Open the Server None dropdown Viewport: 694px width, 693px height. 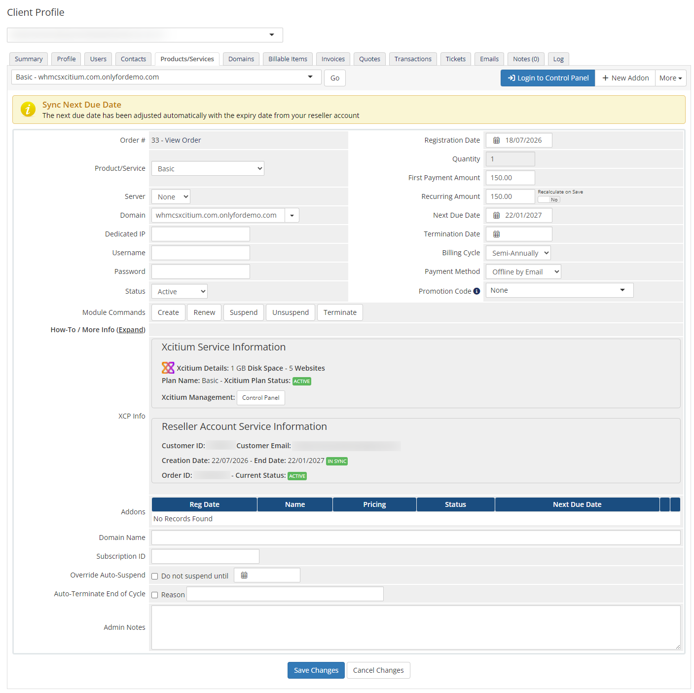pos(171,196)
